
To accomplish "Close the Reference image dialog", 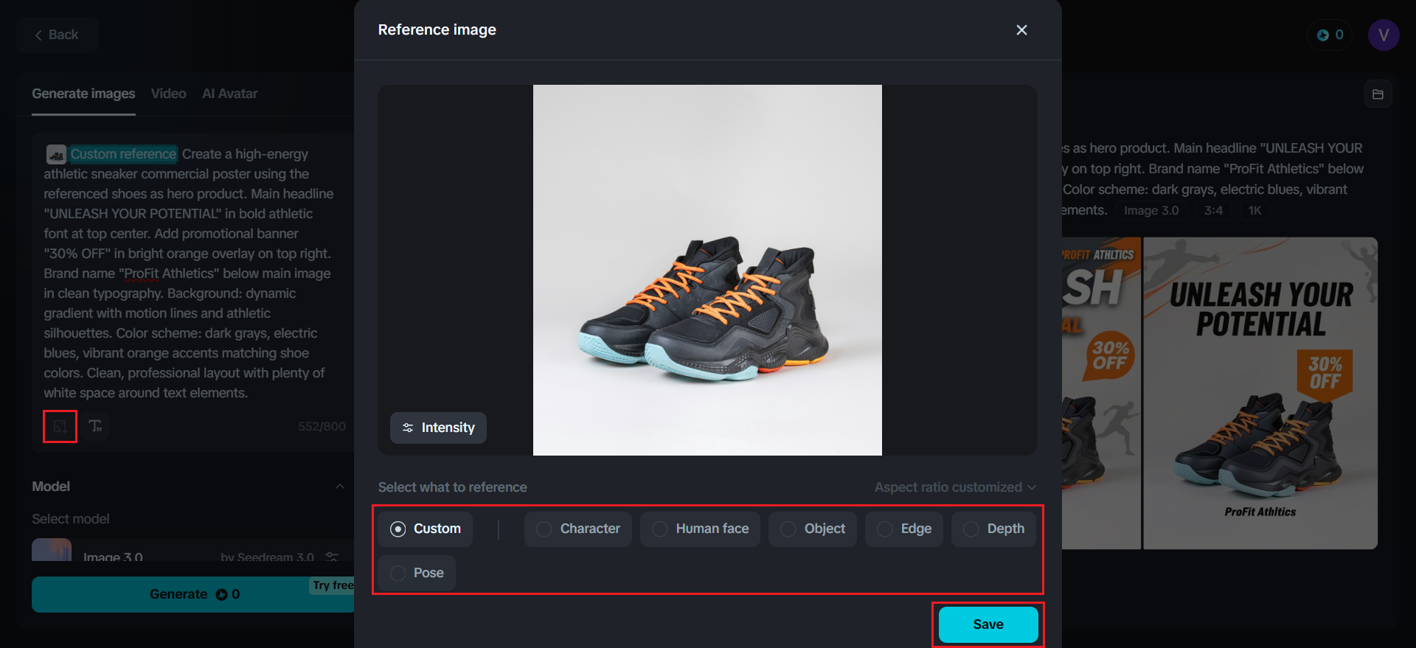I will tap(1021, 30).
